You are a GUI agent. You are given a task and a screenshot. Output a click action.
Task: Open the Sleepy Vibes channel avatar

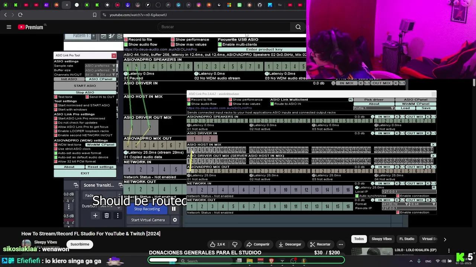click(26, 244)
